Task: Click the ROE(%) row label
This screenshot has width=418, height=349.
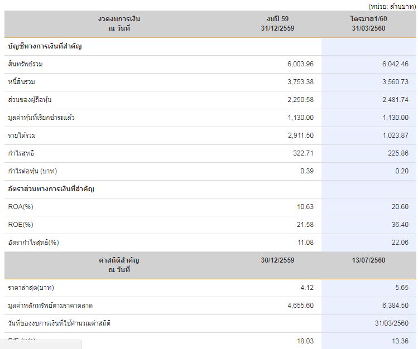Action: [21, 225]
